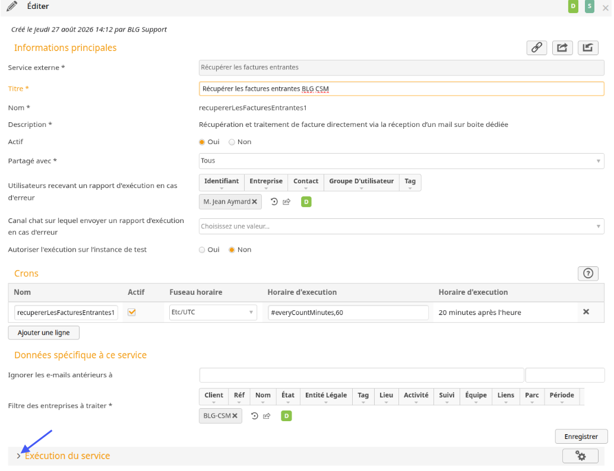Click the Titre input field
614x471 pixels.
point(401,89)
